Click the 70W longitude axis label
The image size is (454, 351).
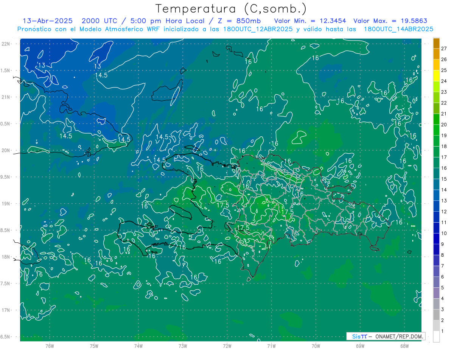316,346
